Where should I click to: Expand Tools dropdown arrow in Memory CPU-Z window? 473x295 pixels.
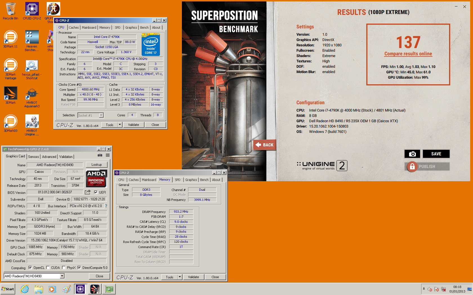[180, 277]
